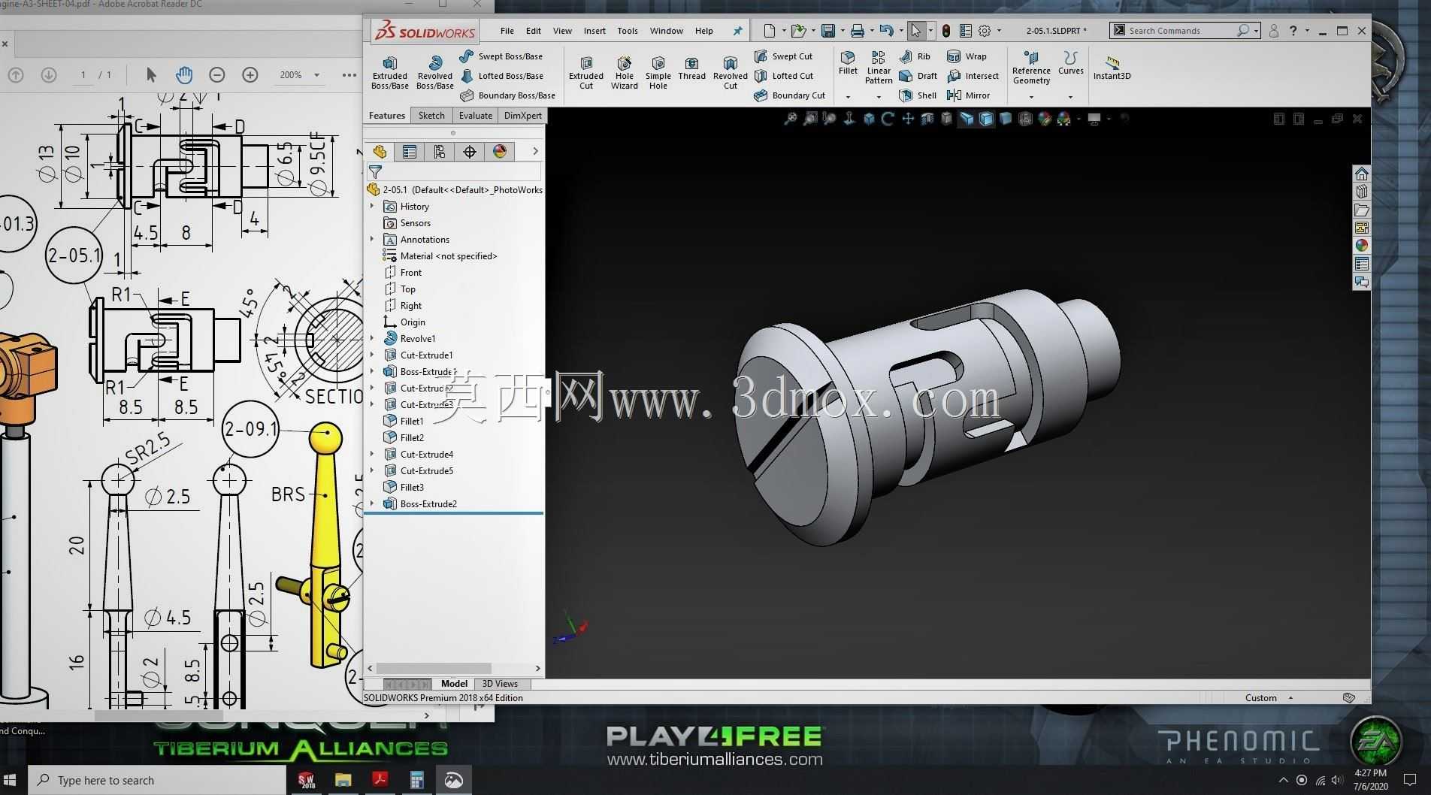The height and width of the screenshot is (795, 1431).
Task: Expand the Annotations tree node
Action: click(372, 239)
